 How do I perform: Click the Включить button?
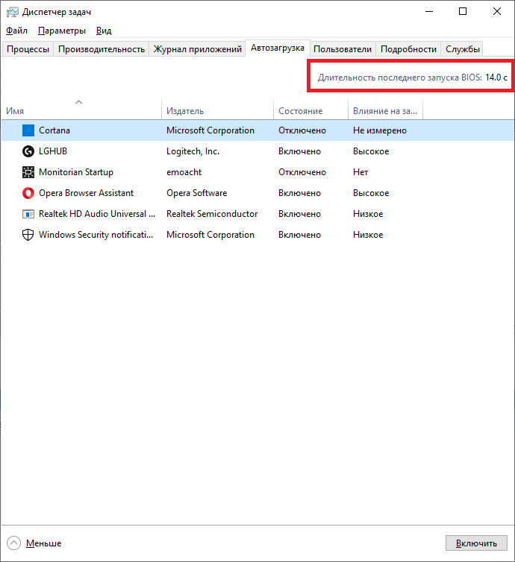(x=476, y=543)
